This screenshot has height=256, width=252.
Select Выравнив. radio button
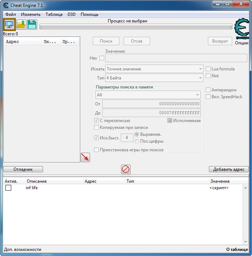[137, 134]
